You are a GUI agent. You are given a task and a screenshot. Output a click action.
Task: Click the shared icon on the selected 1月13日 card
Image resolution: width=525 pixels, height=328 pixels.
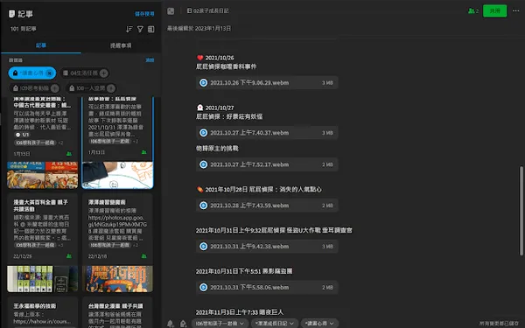coord(144,152)
